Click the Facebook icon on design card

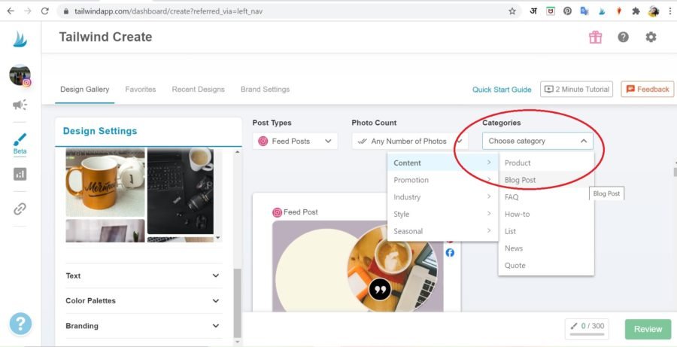click(450, 253)
